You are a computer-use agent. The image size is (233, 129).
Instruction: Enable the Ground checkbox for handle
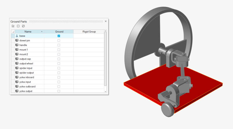click(x=59, y=45)
